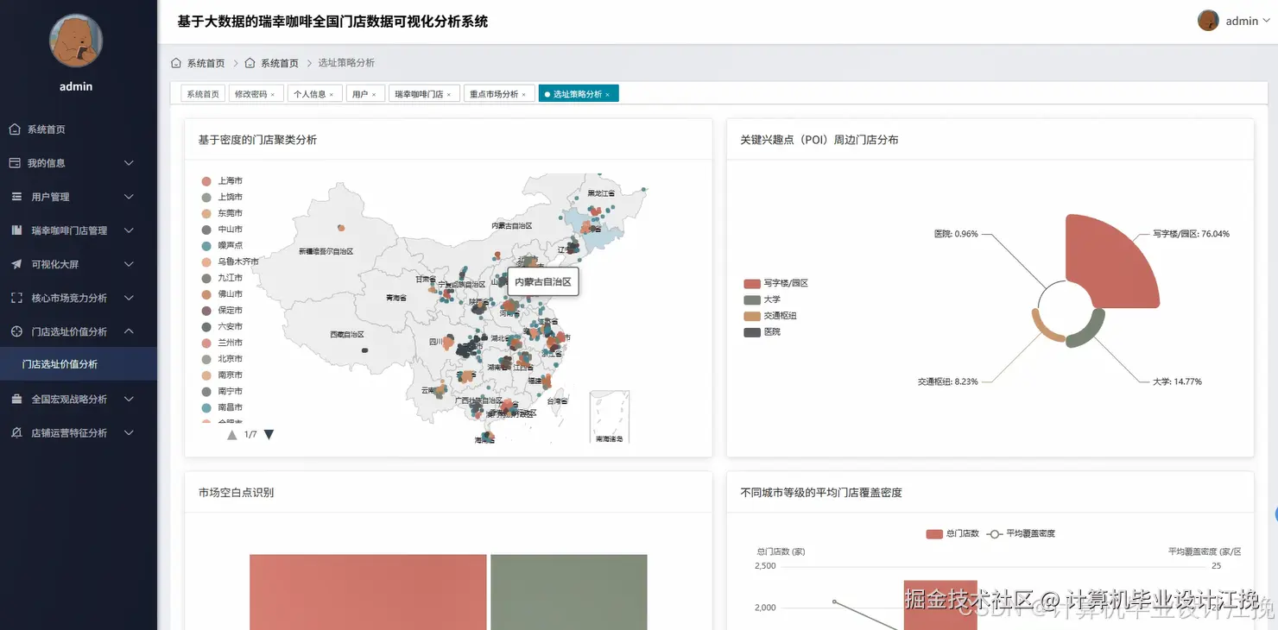
Task: Toggle 噪声点 in the map legend
Action: tap(222, 246)
